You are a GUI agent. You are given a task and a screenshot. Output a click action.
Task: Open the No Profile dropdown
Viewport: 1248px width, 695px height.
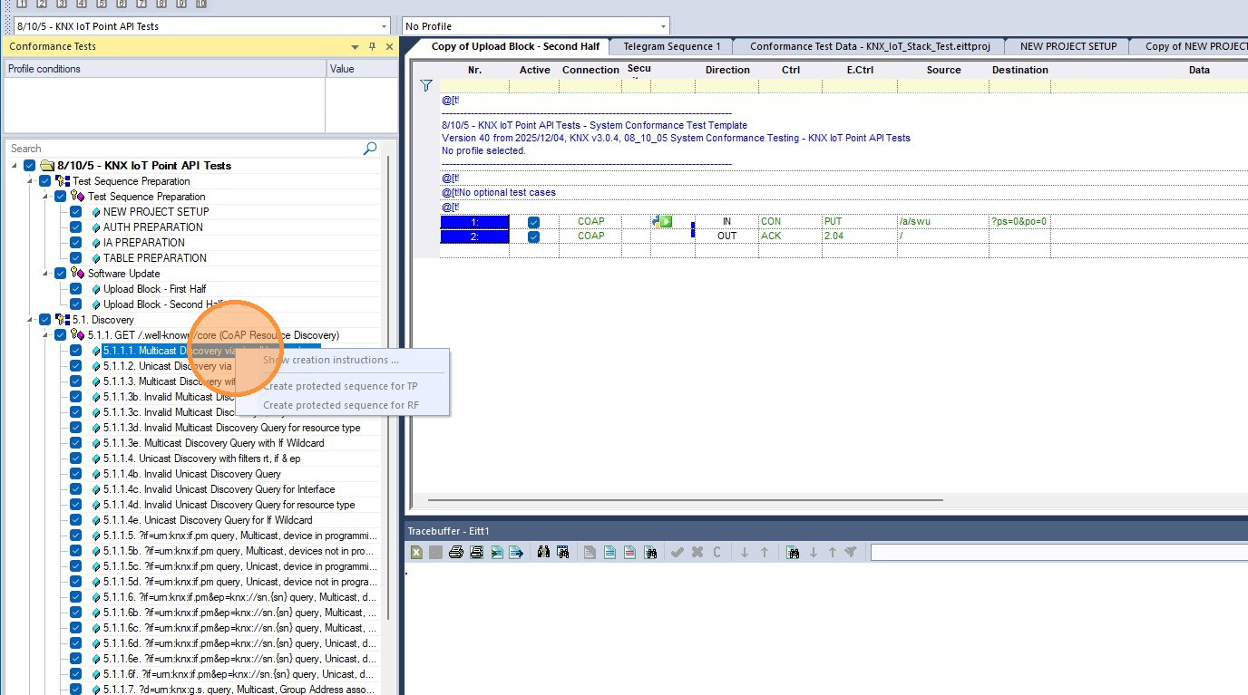click(664, 26)
